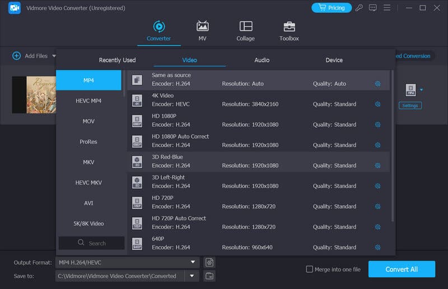Enable Merge into one file checkbox
The image size is (448, 289).
click(x=309, y=269)
